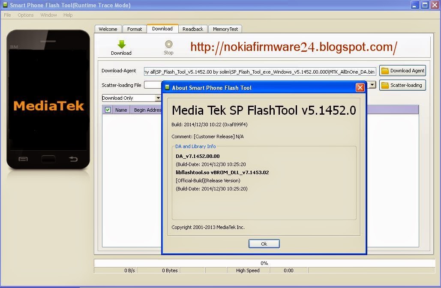Click the home key on the phone image
This screenshot has height=288, width=441.
pyautogui.click(x=48, y=159)
